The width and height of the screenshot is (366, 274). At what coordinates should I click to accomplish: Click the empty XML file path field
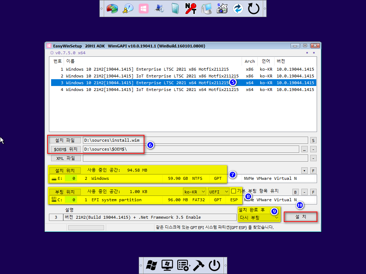(196, 158)
